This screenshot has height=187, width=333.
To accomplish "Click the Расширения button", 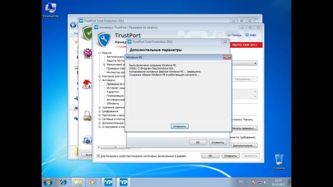I will pos(244,79).
